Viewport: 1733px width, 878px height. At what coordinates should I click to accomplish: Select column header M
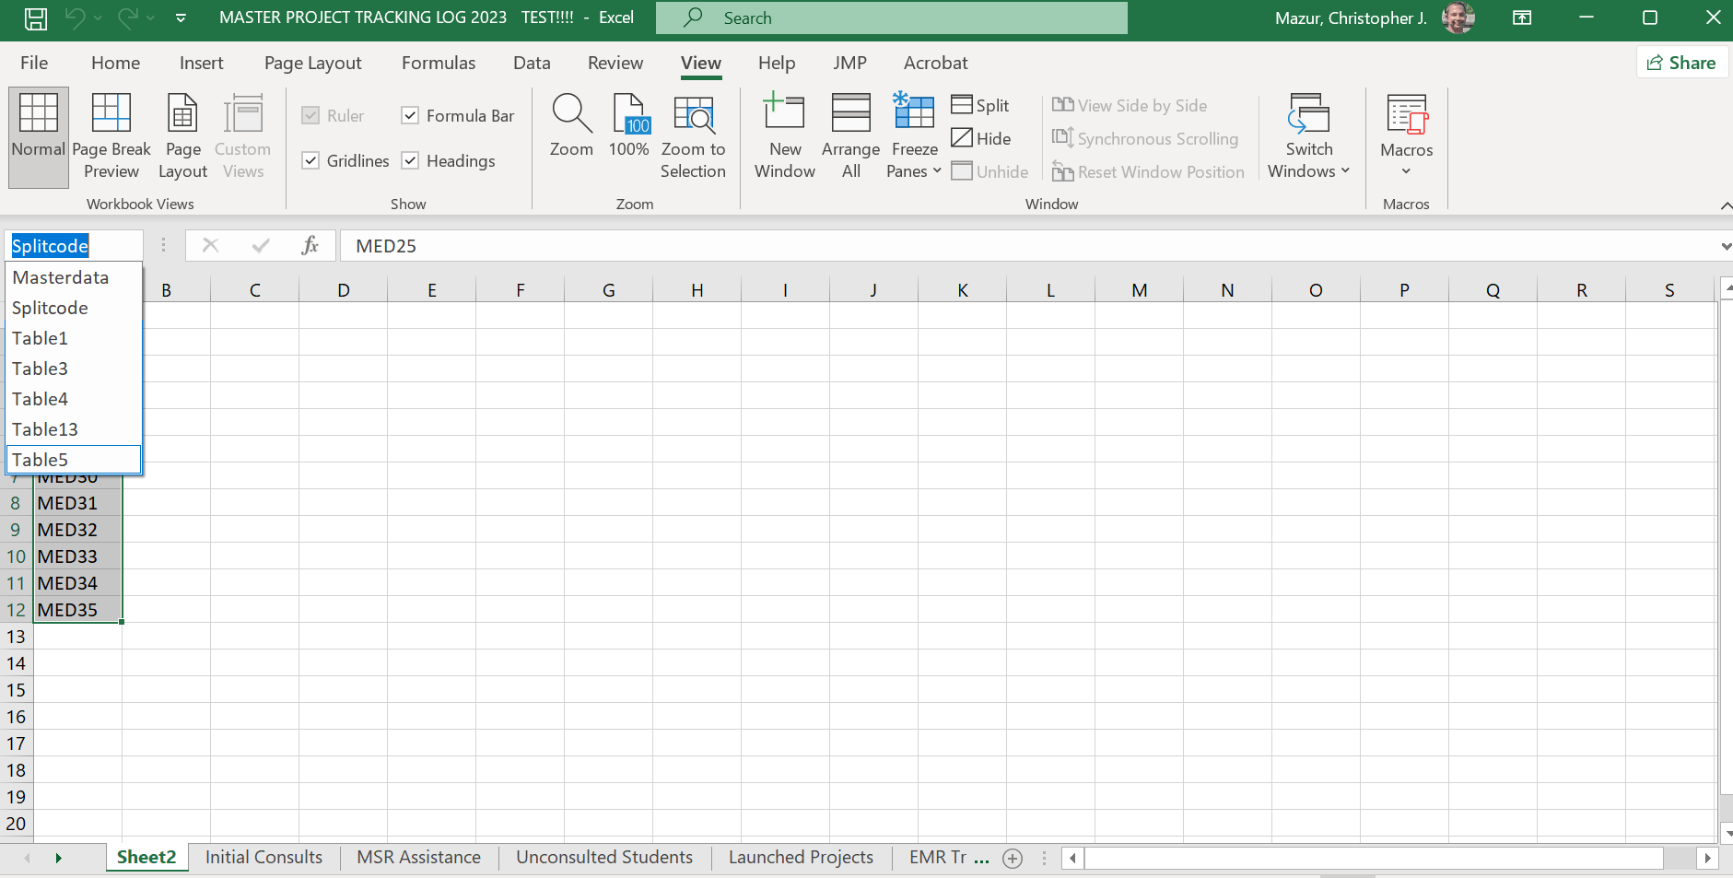point(1139,290)
